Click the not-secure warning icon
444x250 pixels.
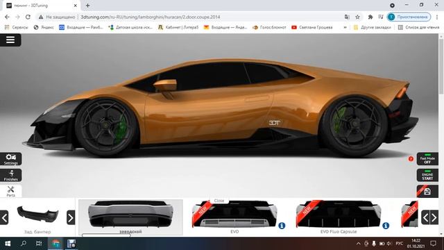coord(41,17)
